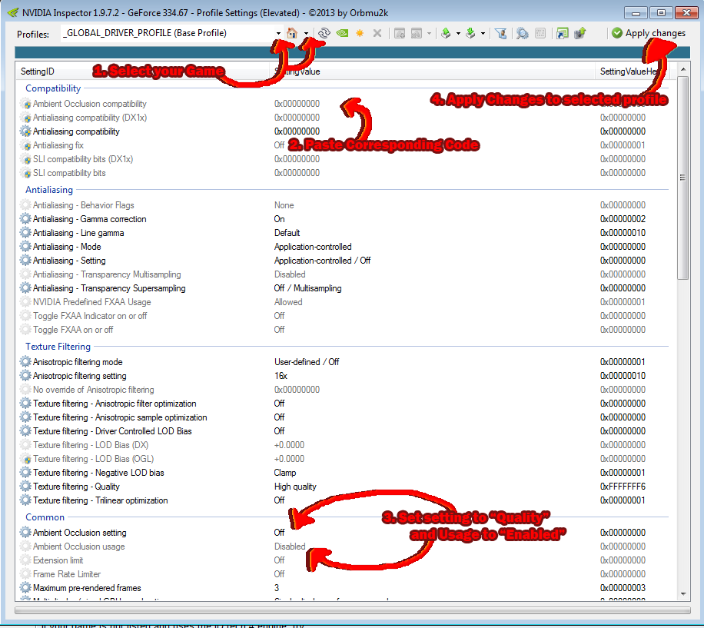The image size is (704, 628).
Task: Select Antialiasing - Setting row name
Action: coord(69,261)
